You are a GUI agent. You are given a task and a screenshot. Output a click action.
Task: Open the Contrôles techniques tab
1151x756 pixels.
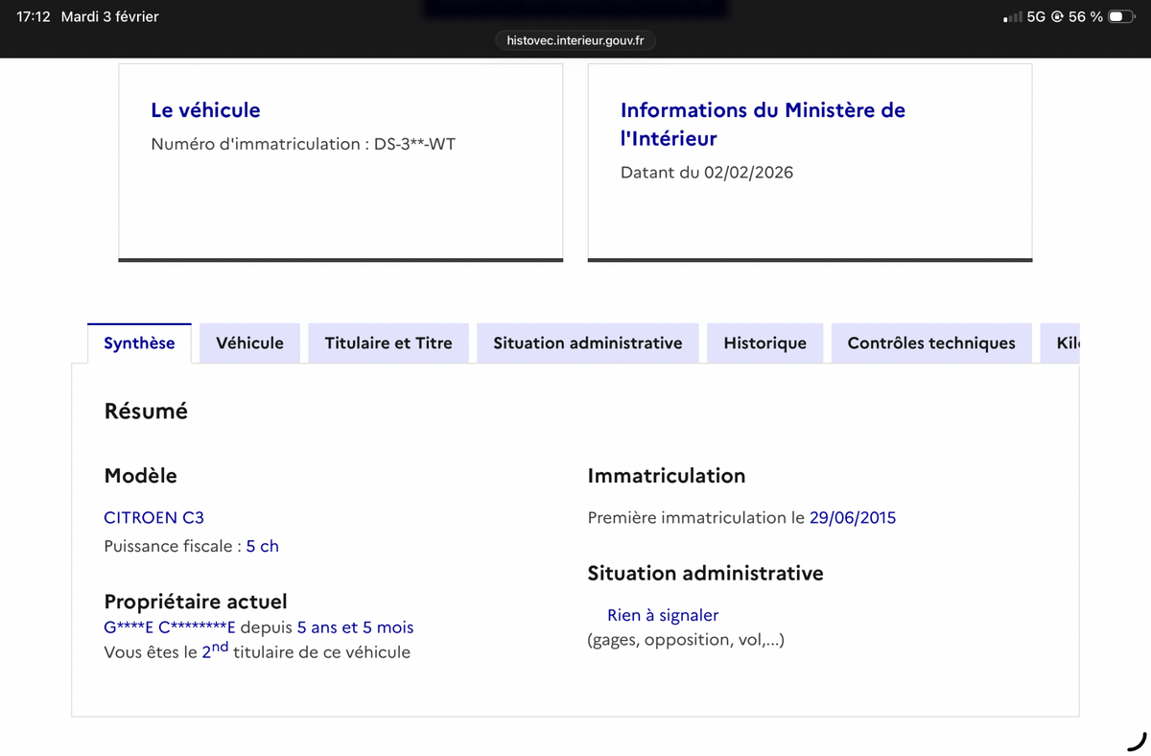coord(931,343)
